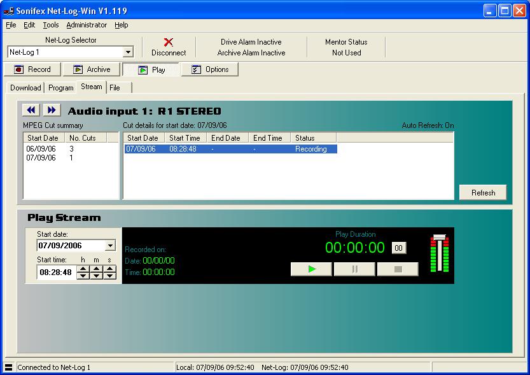This screenshot has width=530, height=375.
Task: Click the Auto Refresh: On label
Action: tap(428, 125)
